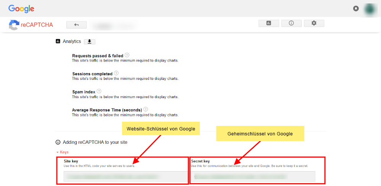Click the Analytics heading text
The width and height of the screenshot is (381, 186).
click(72, 41)
